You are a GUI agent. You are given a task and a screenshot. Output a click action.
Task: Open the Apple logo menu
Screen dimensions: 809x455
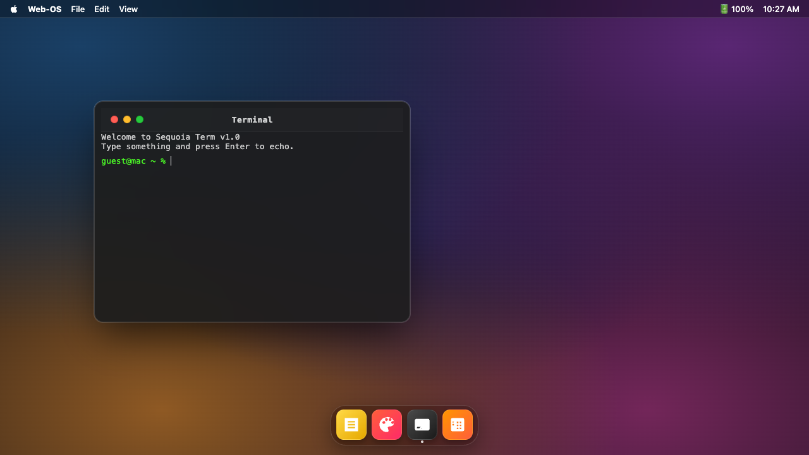click(x=14, y=9)
